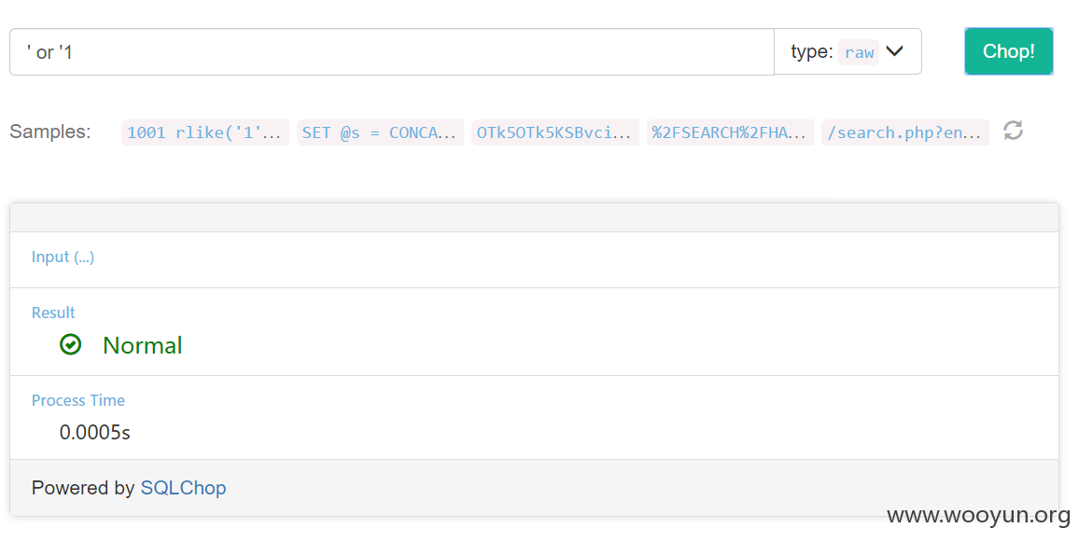The image size is (1079, 542).
Task: Open the type: raw dropdown
Action: [848, 51]
